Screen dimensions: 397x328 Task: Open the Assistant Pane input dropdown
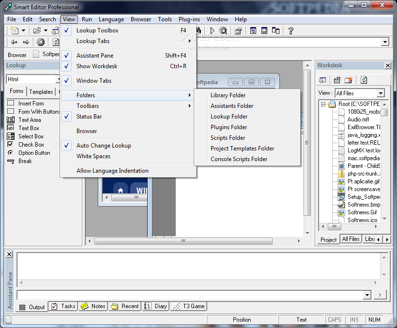367,295
